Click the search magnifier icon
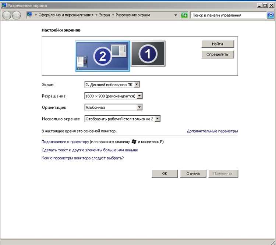Image resolution: width=276 pixels, height=245 pixels. point(270,15)
